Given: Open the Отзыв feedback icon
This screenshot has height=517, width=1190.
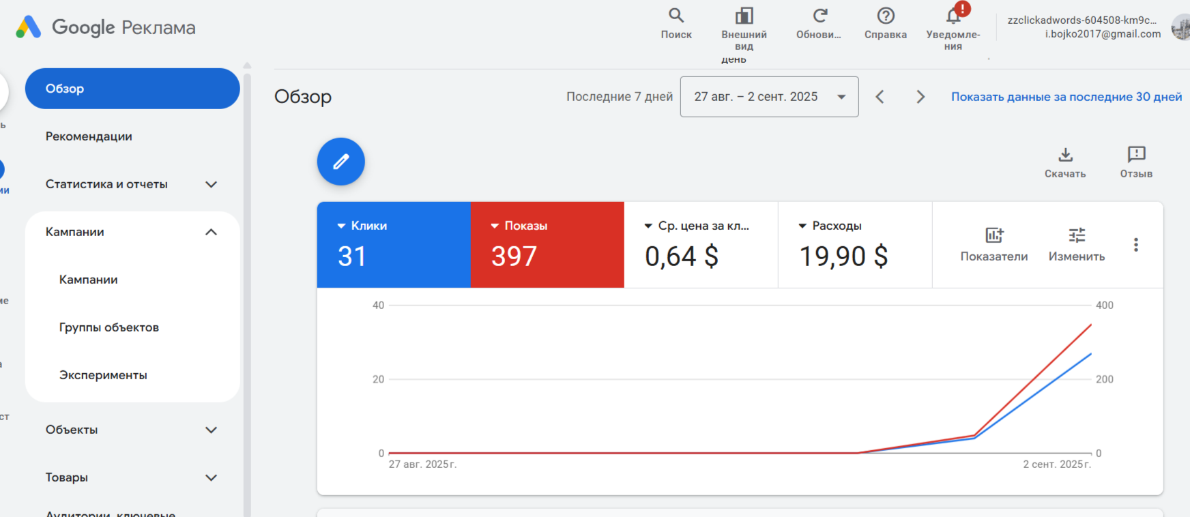Looking at the screenshot, I should tap(1136, 154).
